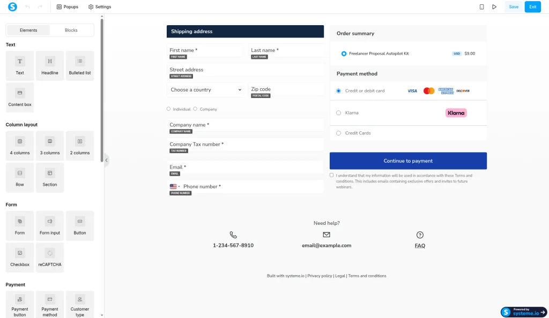Click the Shipping address header bar
549x318 pixels.
(245, 32)
